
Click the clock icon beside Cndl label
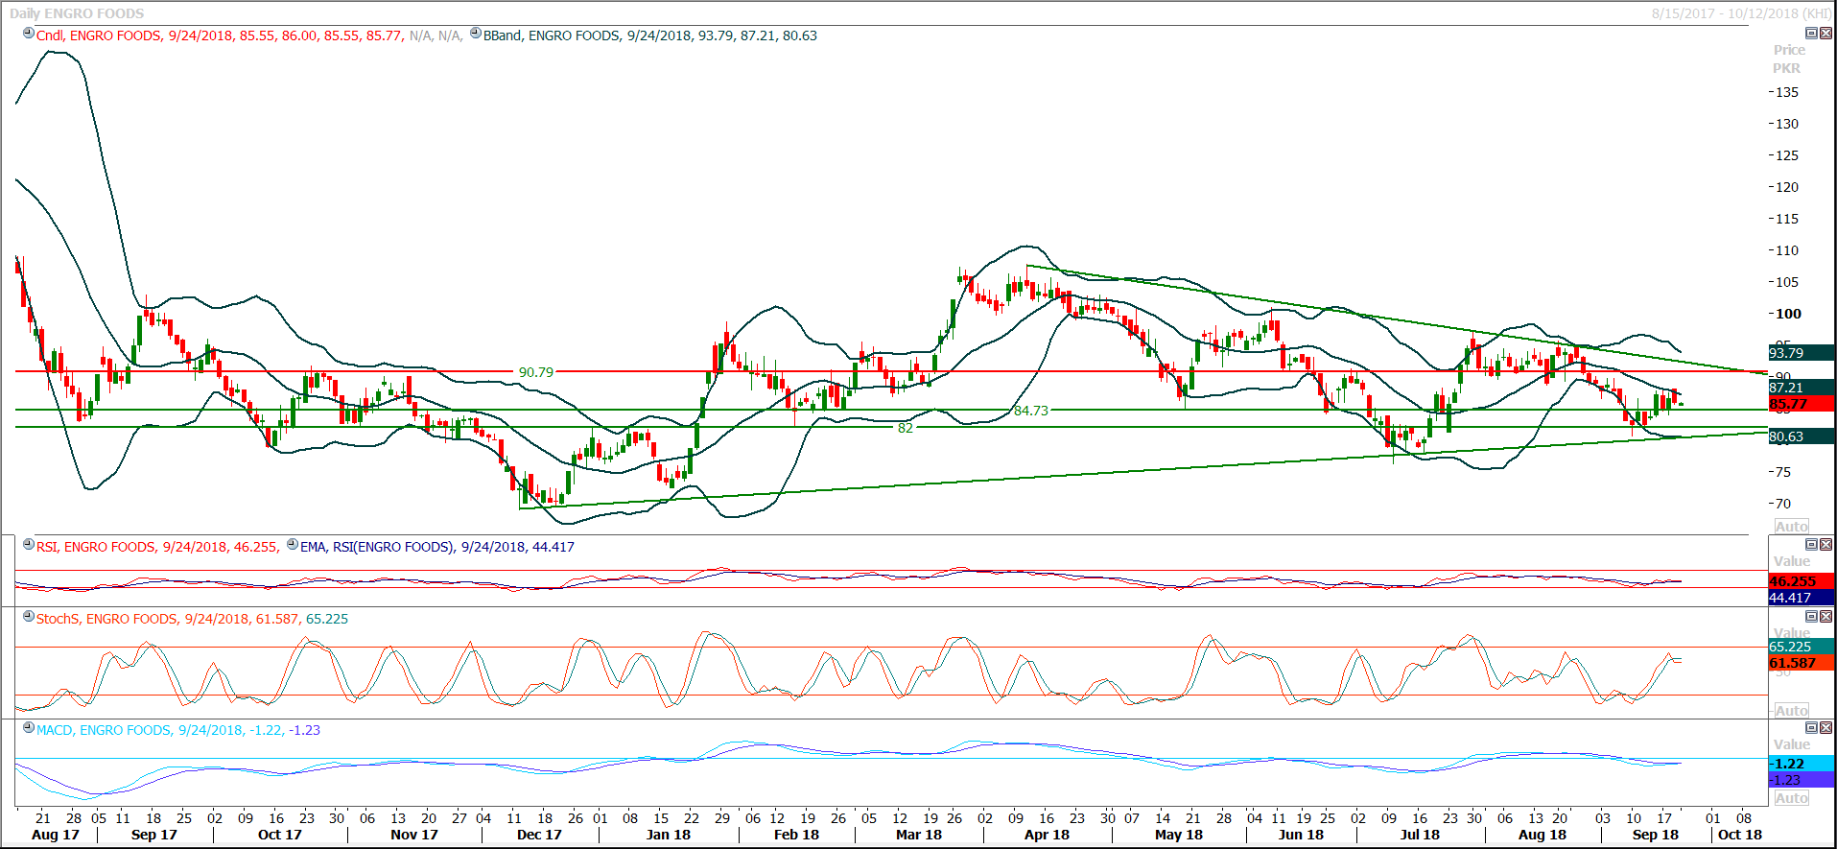point(29,34)
